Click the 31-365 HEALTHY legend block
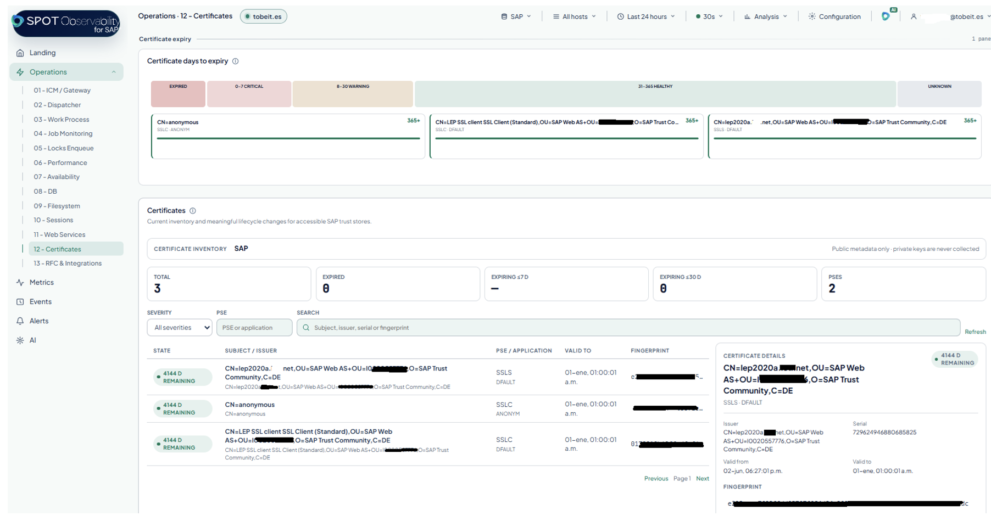 point(655,94)
